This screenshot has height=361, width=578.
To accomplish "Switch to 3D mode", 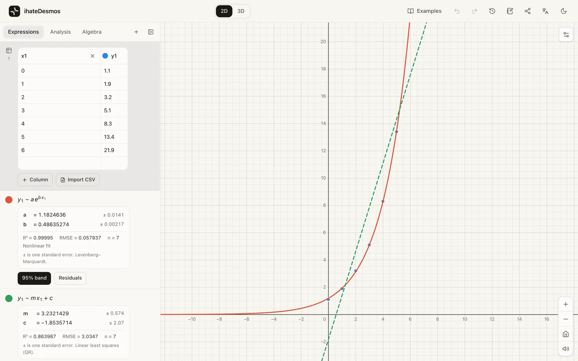I will [241, 11].
